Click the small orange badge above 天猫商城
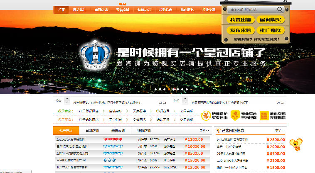The height and width of the screenshot is (173, 315). [x=123, y=4]
